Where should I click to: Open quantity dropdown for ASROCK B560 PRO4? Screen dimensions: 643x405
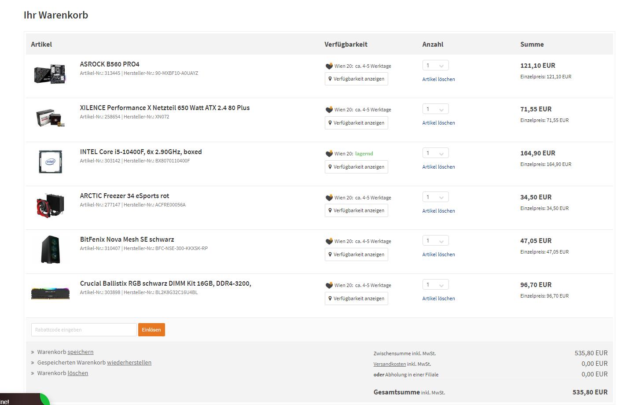pyautogui.click(x=436, y=66)
